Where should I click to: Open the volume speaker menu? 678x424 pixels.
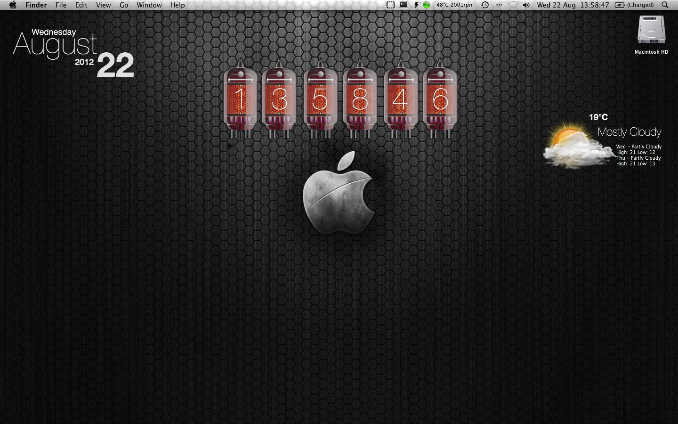point(526,5)
